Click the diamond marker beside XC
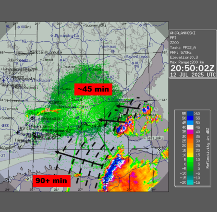This screenshot has height=212, width=217. tap(101, 40)
